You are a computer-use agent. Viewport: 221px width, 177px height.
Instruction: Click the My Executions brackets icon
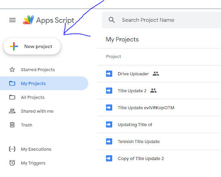[12, 149]
